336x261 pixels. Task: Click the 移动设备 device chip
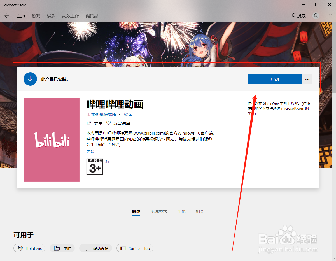tap(96, 248)
